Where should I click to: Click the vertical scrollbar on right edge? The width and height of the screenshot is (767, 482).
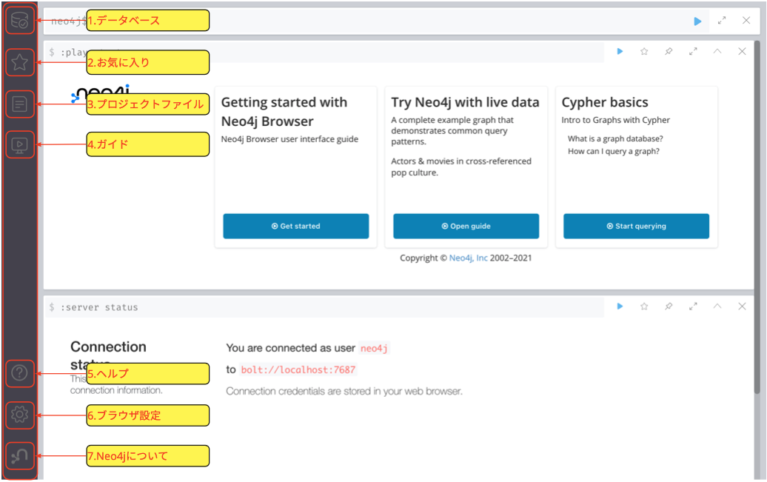point(759,222)
